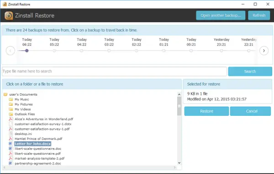
Task: Click the user's Documents folder icon
Action: 5,94
